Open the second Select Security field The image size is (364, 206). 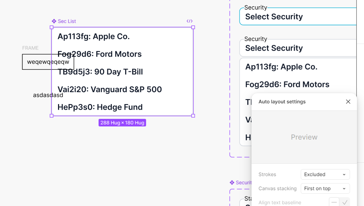click(x=298, y=48)
